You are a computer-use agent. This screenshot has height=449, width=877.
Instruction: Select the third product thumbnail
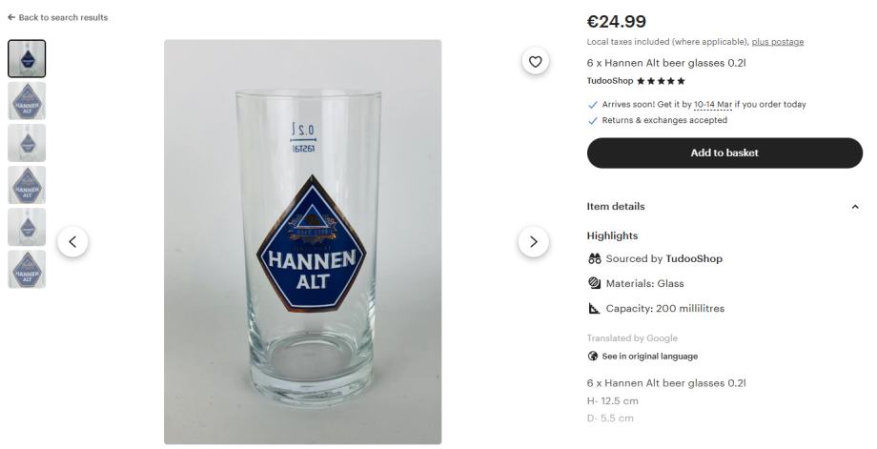(27, 143)
